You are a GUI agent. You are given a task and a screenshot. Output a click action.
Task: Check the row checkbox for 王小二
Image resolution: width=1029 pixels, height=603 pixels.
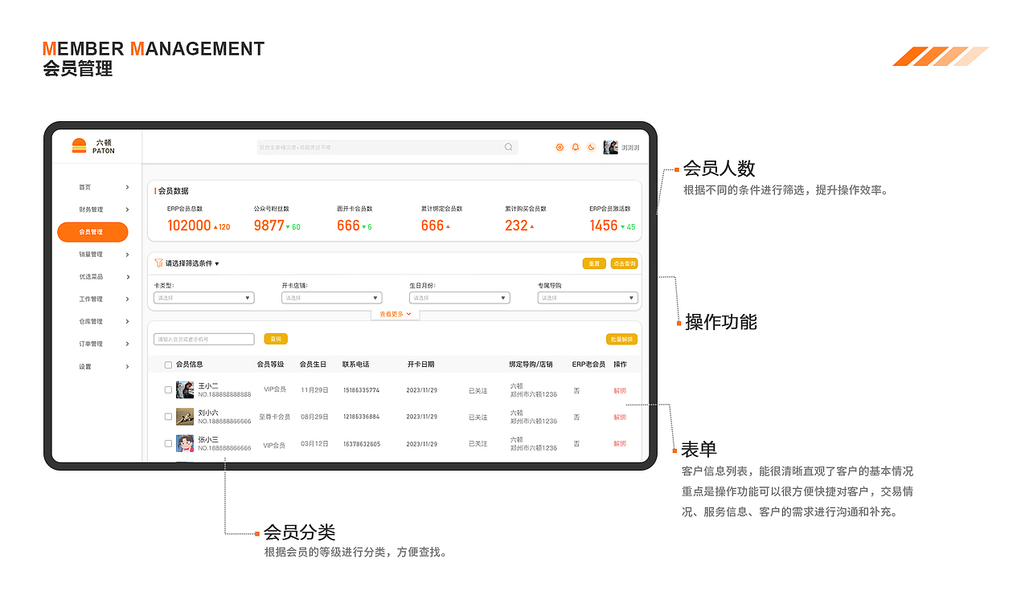pos(168,390)
